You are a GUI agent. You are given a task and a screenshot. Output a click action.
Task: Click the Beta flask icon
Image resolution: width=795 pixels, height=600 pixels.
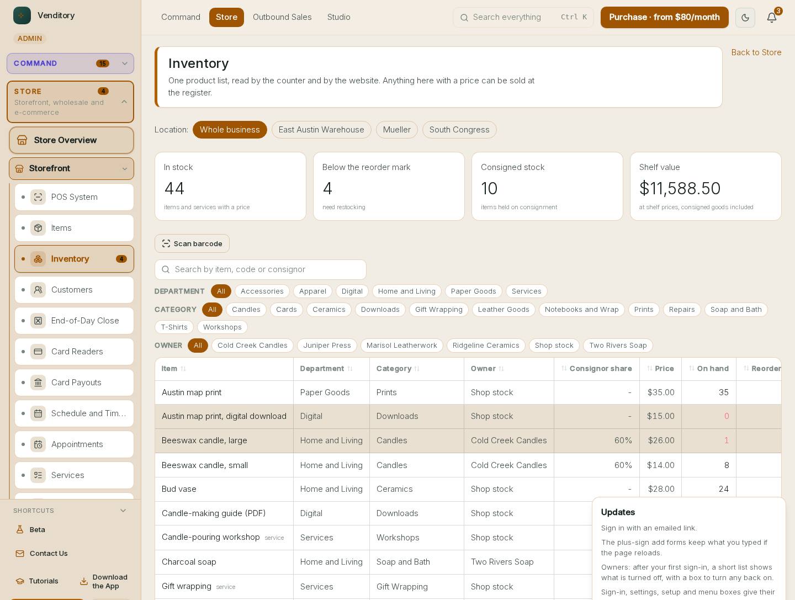point(20,529)
